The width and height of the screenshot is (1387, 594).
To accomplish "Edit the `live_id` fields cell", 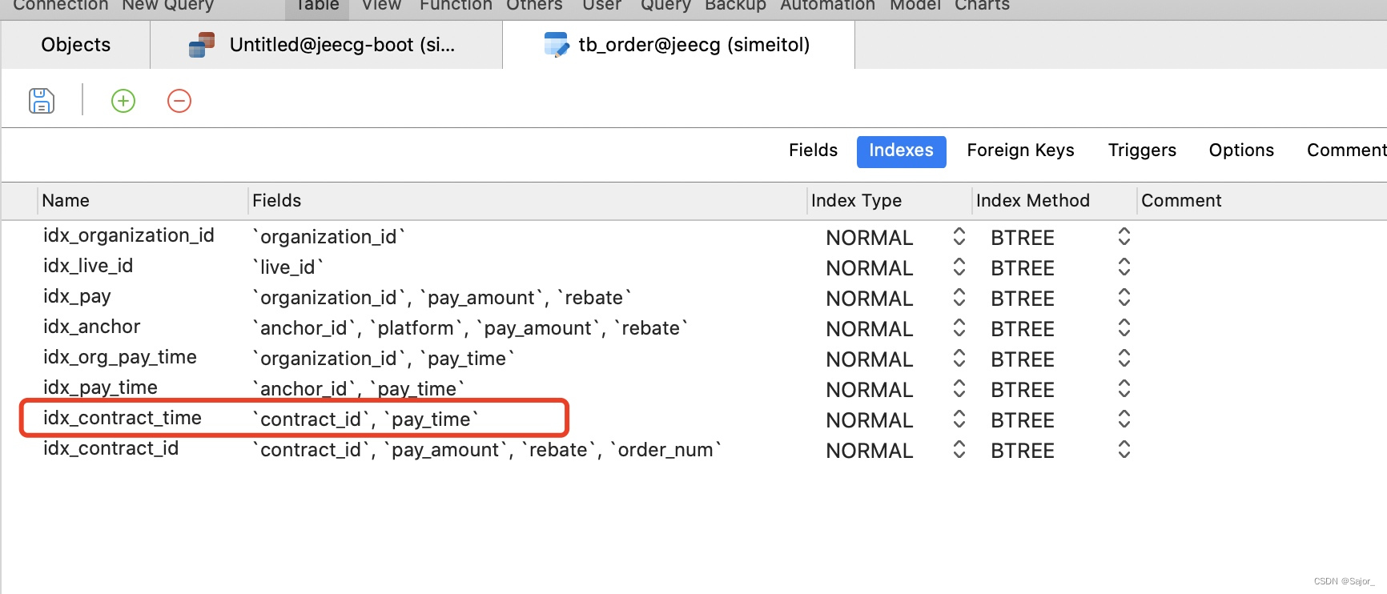I will coord(288,267).
